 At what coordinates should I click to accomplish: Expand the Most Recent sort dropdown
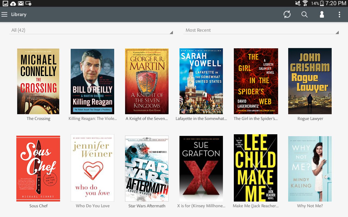(261, 30)
